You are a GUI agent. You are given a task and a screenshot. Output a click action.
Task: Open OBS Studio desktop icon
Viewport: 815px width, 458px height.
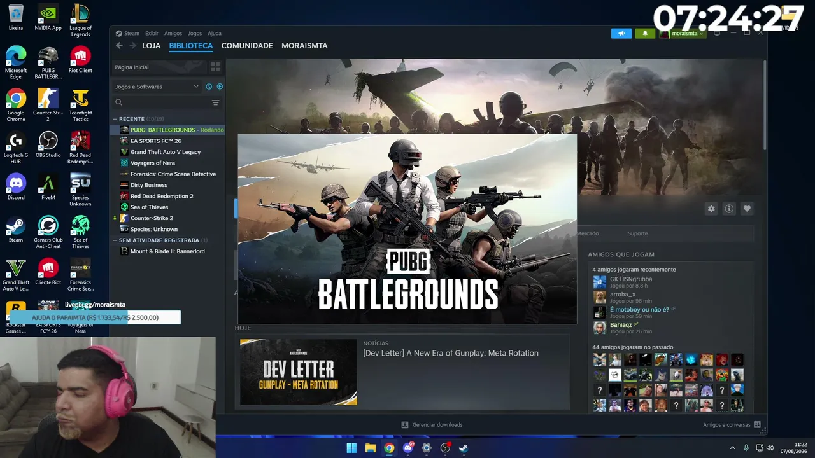click(x=48, y=146)
